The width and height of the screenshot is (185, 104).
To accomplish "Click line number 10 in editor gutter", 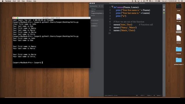I will [110, 33].
